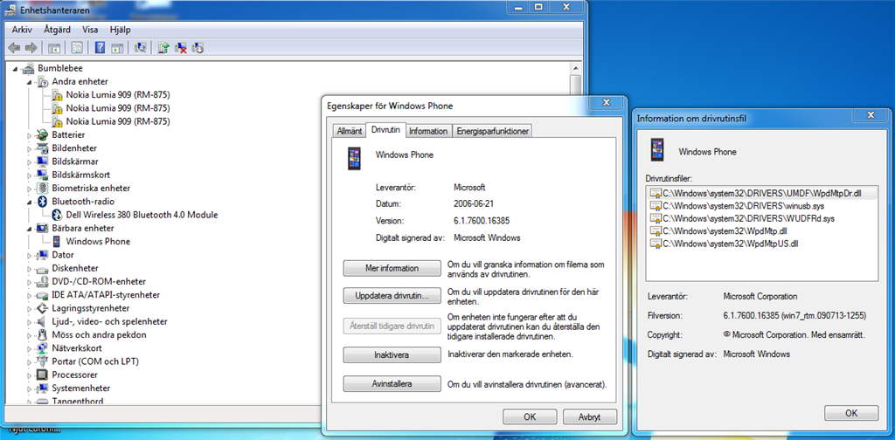The width and height of the screenshot is (895, 440).
Task: Click the update driver software toolbar icon
Action: [x=163, y=48]
